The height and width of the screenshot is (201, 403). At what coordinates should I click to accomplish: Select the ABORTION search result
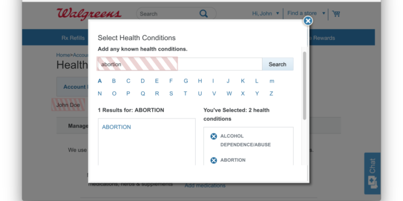117,127
